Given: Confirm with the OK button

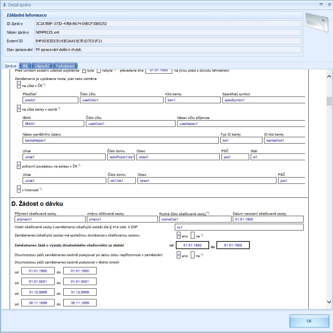Looking at the screenshot, I should (x=309, y=321).
